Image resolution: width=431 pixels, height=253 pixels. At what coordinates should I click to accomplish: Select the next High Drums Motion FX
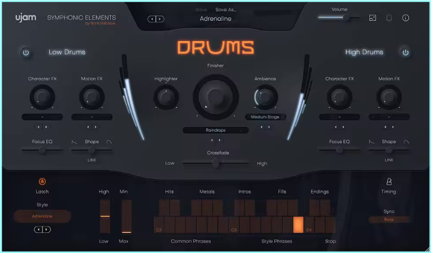click(x=393, y=127)
